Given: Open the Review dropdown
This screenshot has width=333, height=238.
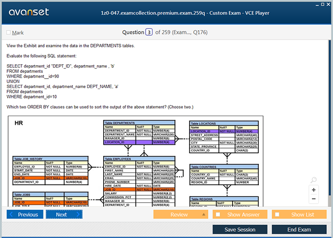Looking at the screenshot, I should coord(181,214).
